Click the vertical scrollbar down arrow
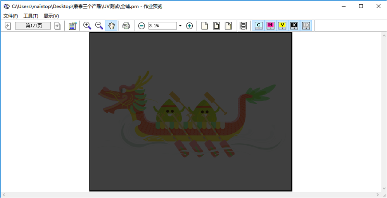Screen dimensions: 387x198 pos(384,189)
